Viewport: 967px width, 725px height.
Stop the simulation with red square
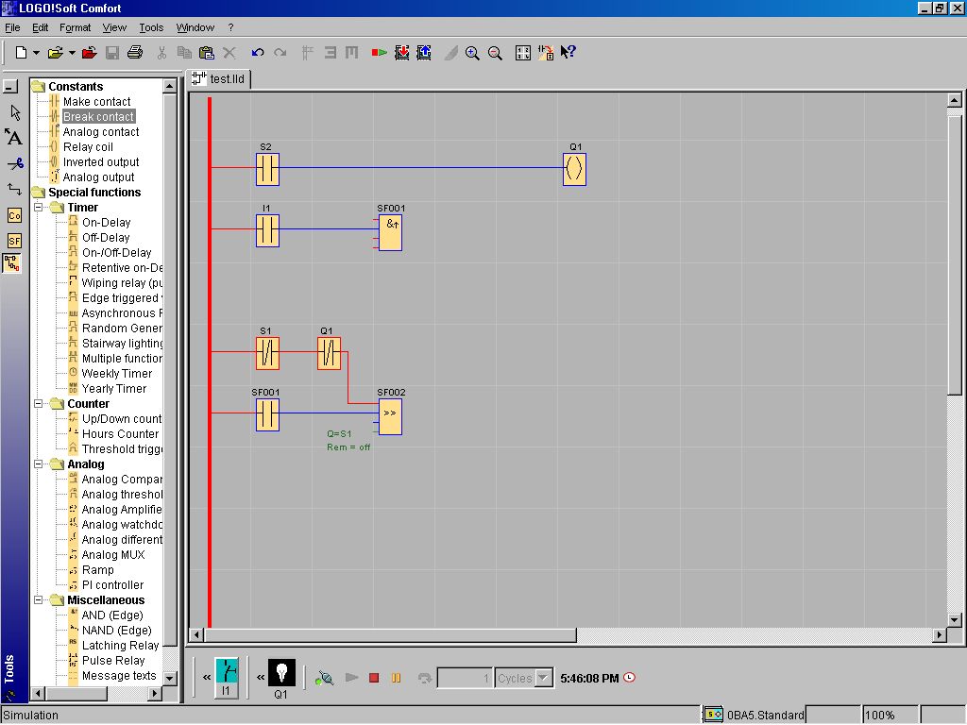[374, 678]
